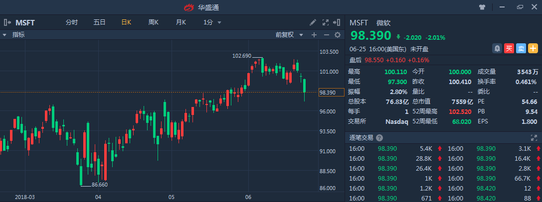
Task: Open help for 逐笔交易
Action: 379,138
